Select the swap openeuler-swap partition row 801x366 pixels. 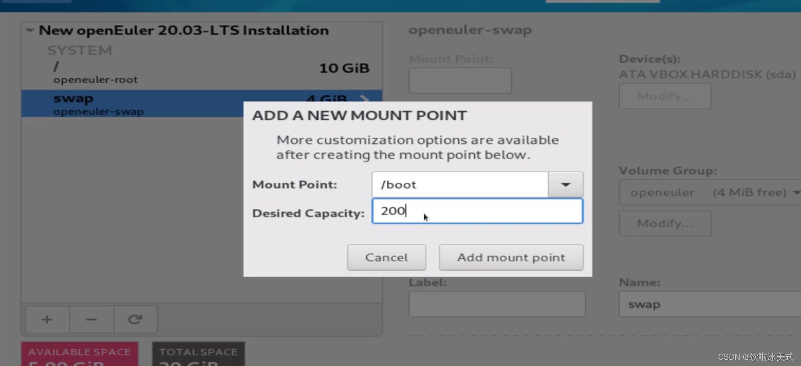[x=202, y=104]
